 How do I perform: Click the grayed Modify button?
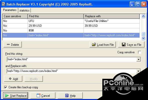coord(34,79)
